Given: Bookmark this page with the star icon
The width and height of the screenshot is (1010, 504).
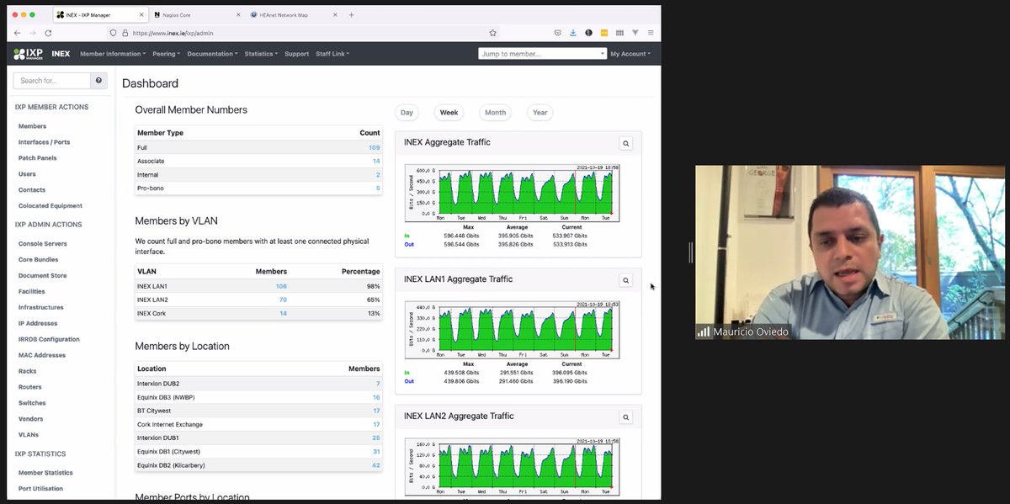Looking at the screenshot, I should pos(493,33).
